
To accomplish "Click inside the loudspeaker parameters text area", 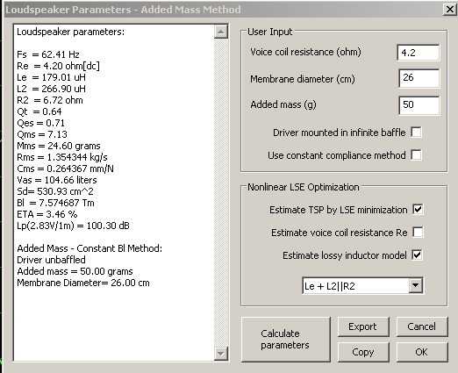I will 114,192.
